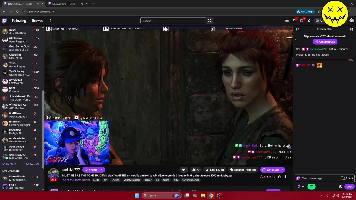Click the Manage Your Sub button
This screenshot has height=200, width=356.
[x=243, y=170]
